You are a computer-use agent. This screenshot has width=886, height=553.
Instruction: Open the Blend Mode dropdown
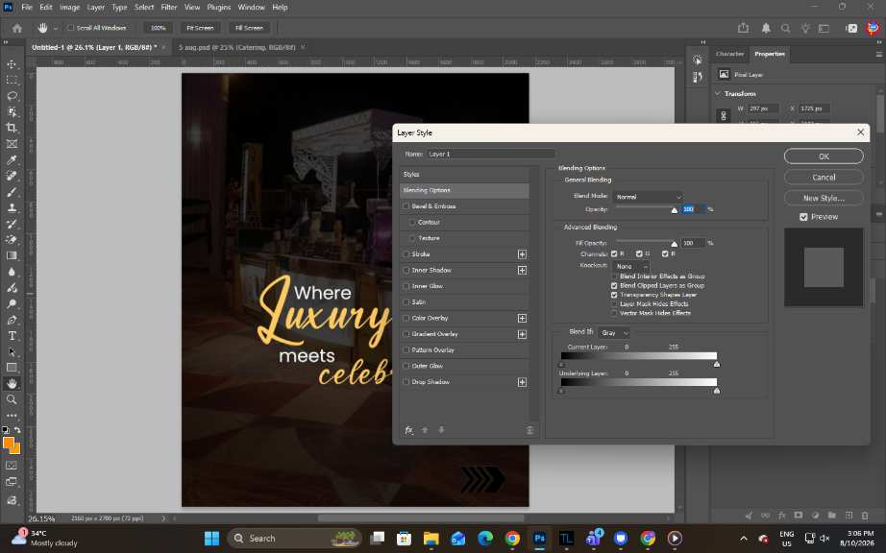tap(648, 197)
